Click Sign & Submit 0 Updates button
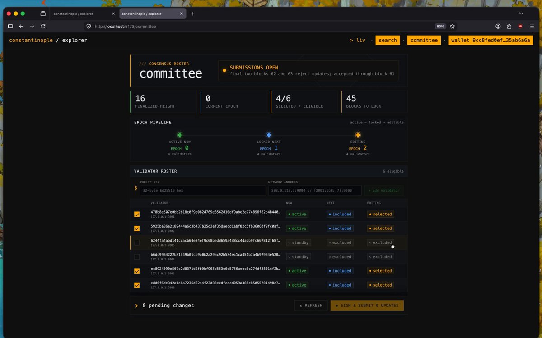This screenshot has height=338, width=542. pos(367,306)
